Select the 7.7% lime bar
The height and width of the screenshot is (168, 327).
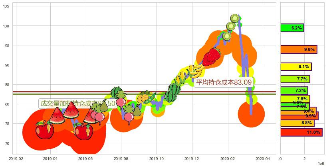(295, 79)
